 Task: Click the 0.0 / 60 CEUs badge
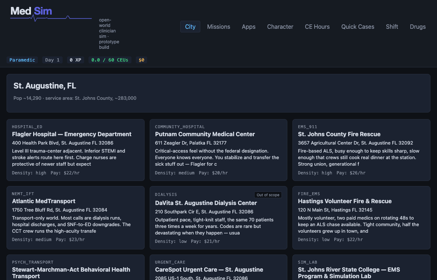[110, 60]
